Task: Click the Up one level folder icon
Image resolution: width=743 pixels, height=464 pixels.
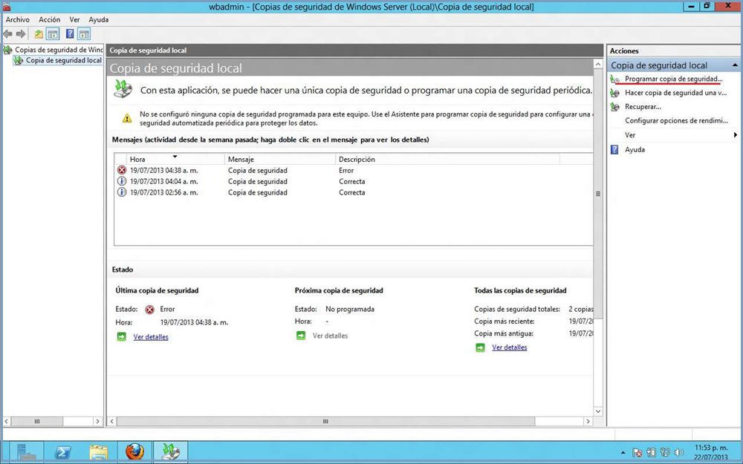Action: click(x=39, y=34)
